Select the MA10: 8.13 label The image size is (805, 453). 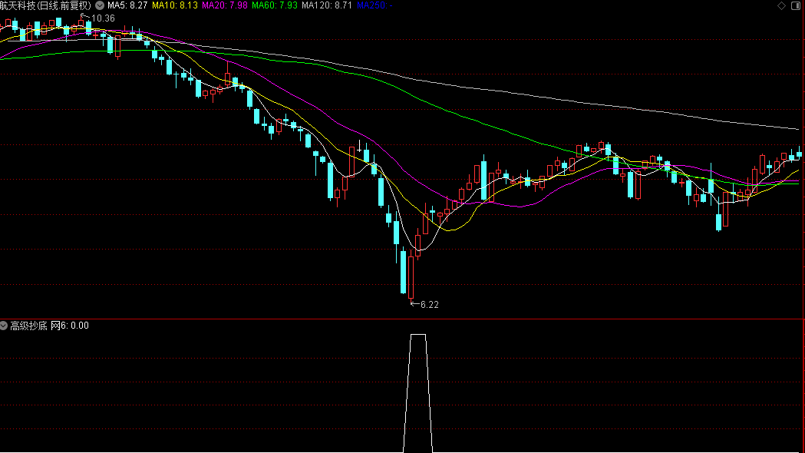pyautogui.click(x=174, y=5)
